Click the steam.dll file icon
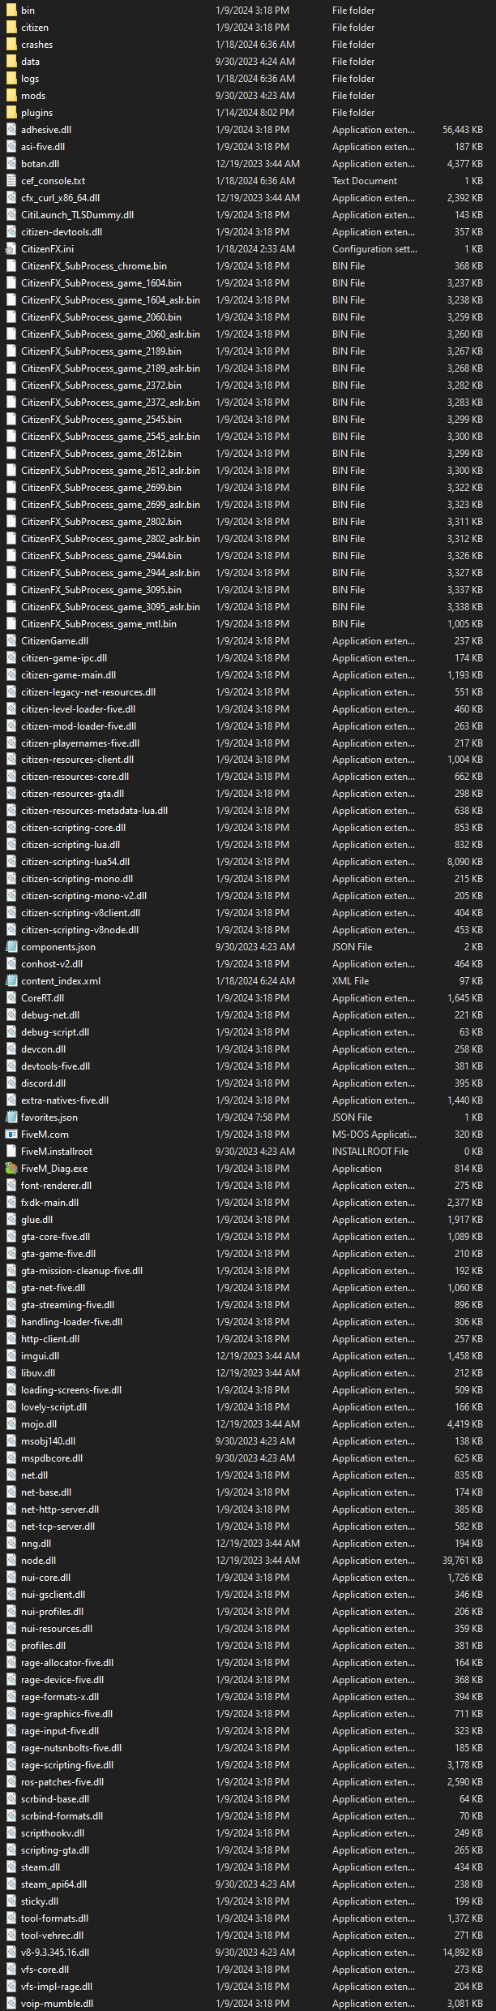Viewport: 496px width, 2011px height. (x=11, y=1867)
